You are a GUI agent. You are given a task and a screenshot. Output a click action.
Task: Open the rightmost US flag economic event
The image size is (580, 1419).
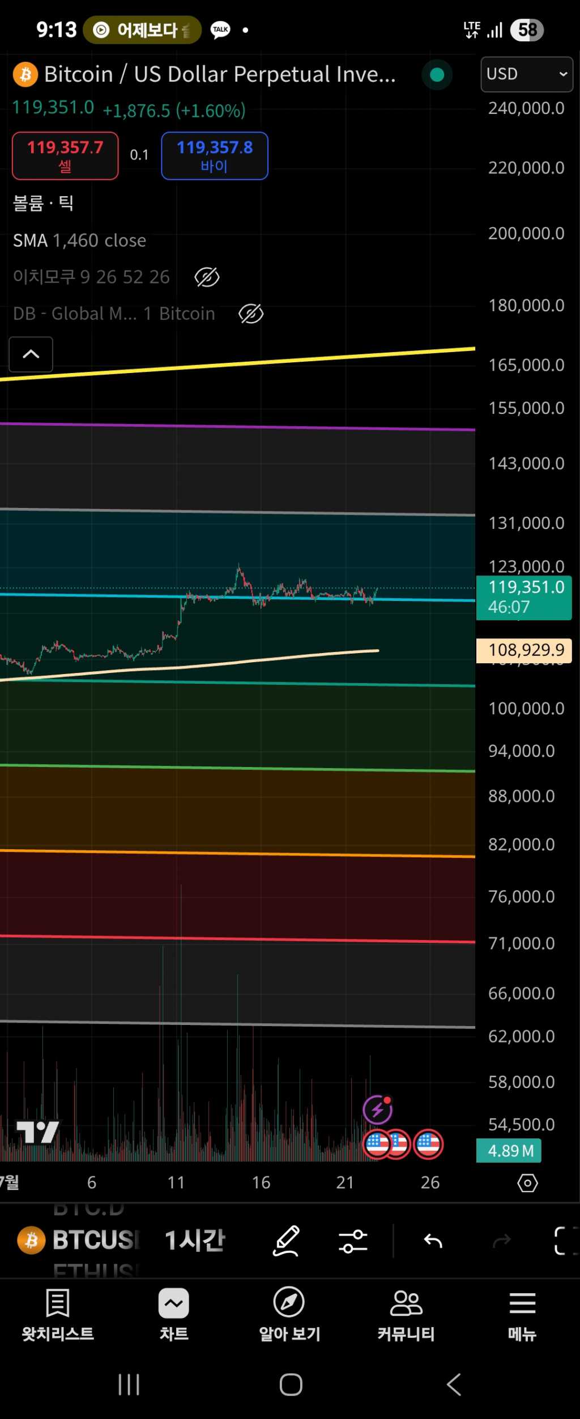[429, 1145]
